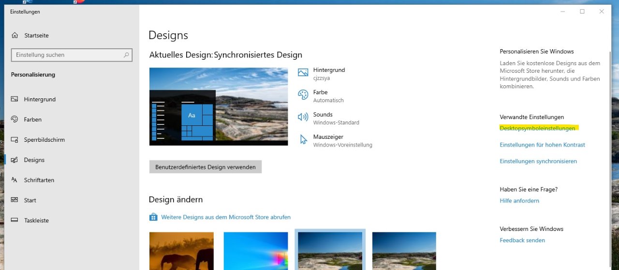619x270 pixels.
Task: Select the Start entry in sidebar
Action: (72, 201)
